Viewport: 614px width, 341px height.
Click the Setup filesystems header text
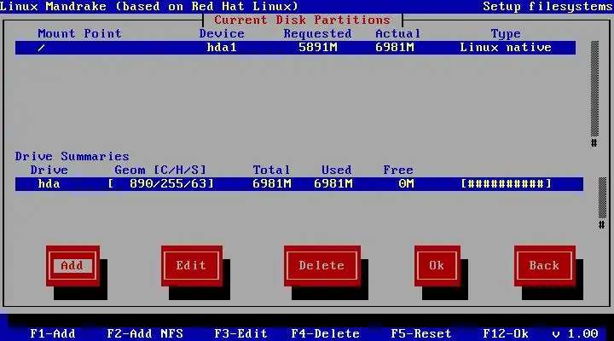point(547,7)
